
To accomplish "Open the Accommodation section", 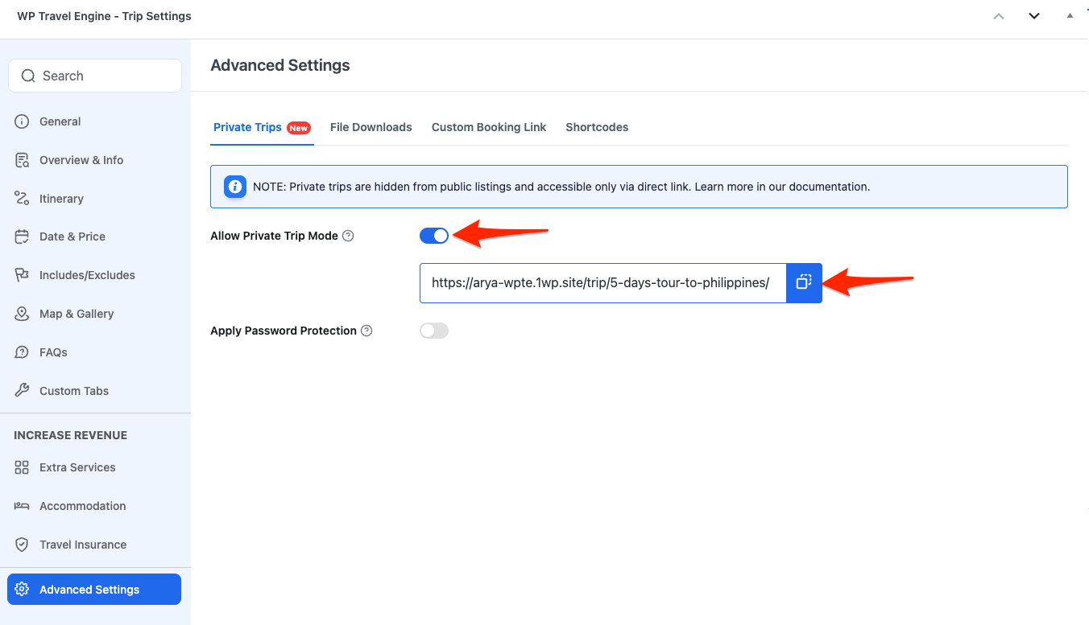I will point(82,506).
